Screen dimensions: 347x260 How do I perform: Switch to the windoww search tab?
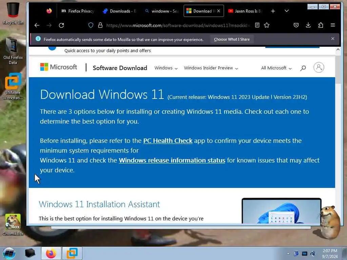162,11
